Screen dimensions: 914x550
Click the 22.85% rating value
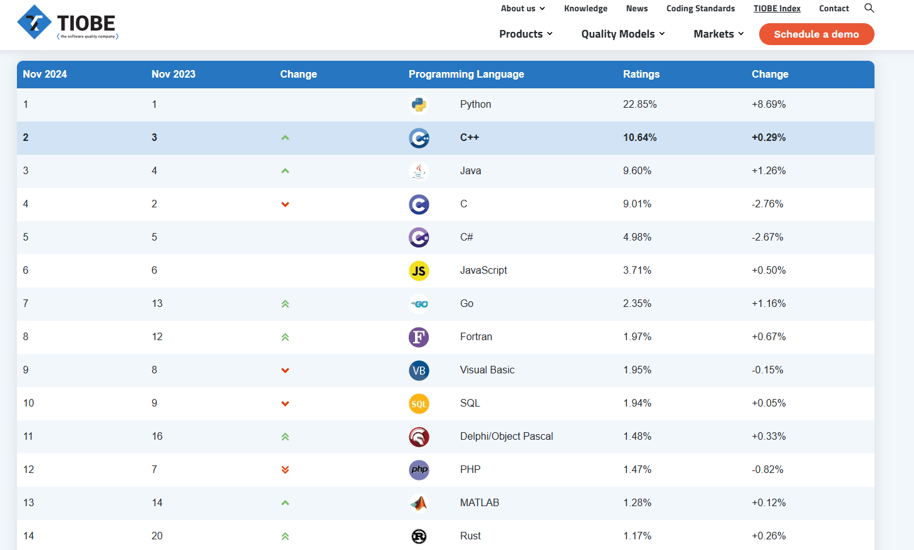pyautogui.click(x=640, y=105)
